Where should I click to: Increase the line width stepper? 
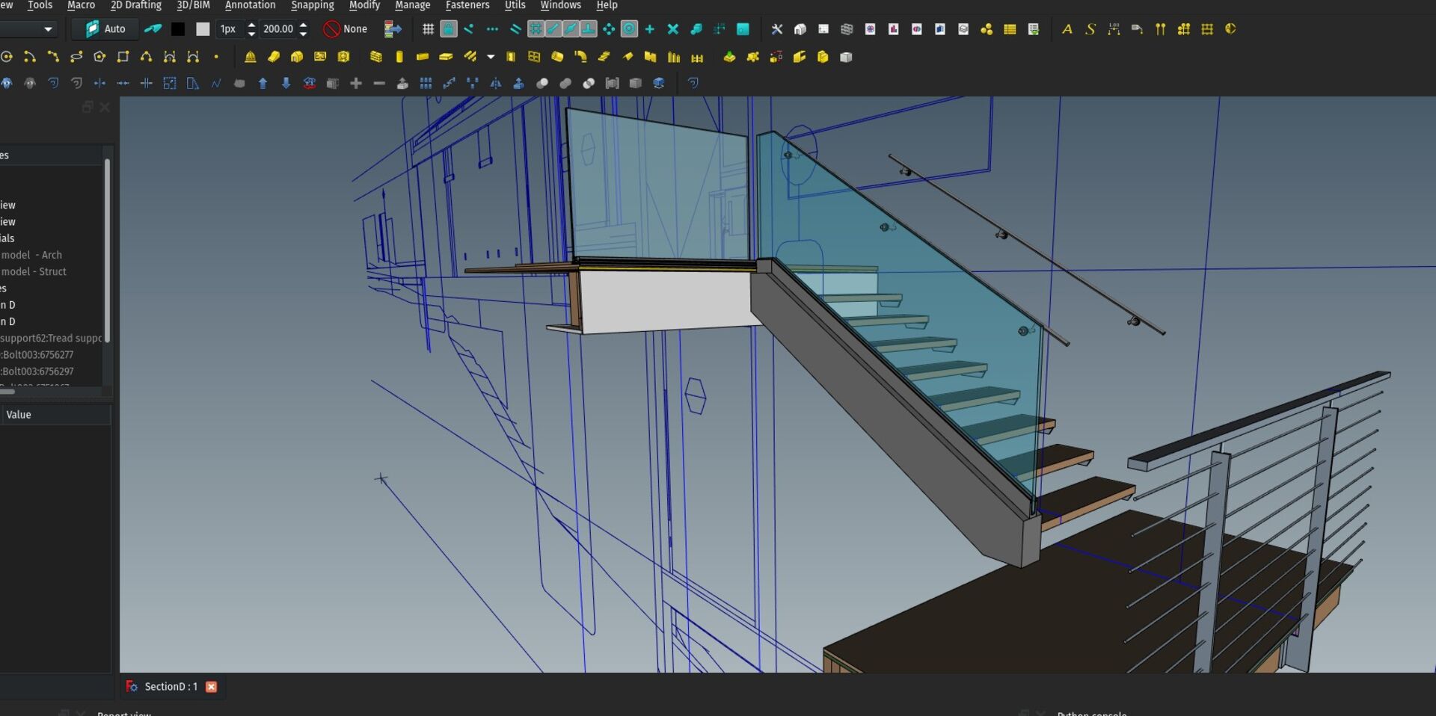tap(251, 25)
